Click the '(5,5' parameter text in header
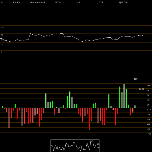This screenshot has height=152, width=152. click(x=78, y=2)
